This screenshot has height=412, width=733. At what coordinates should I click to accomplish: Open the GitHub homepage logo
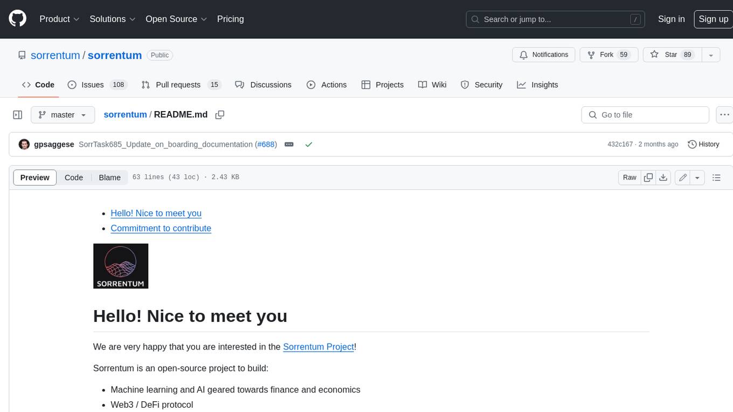18,19
